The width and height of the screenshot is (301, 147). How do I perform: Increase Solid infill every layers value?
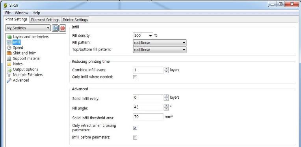[x=166, y=96]
